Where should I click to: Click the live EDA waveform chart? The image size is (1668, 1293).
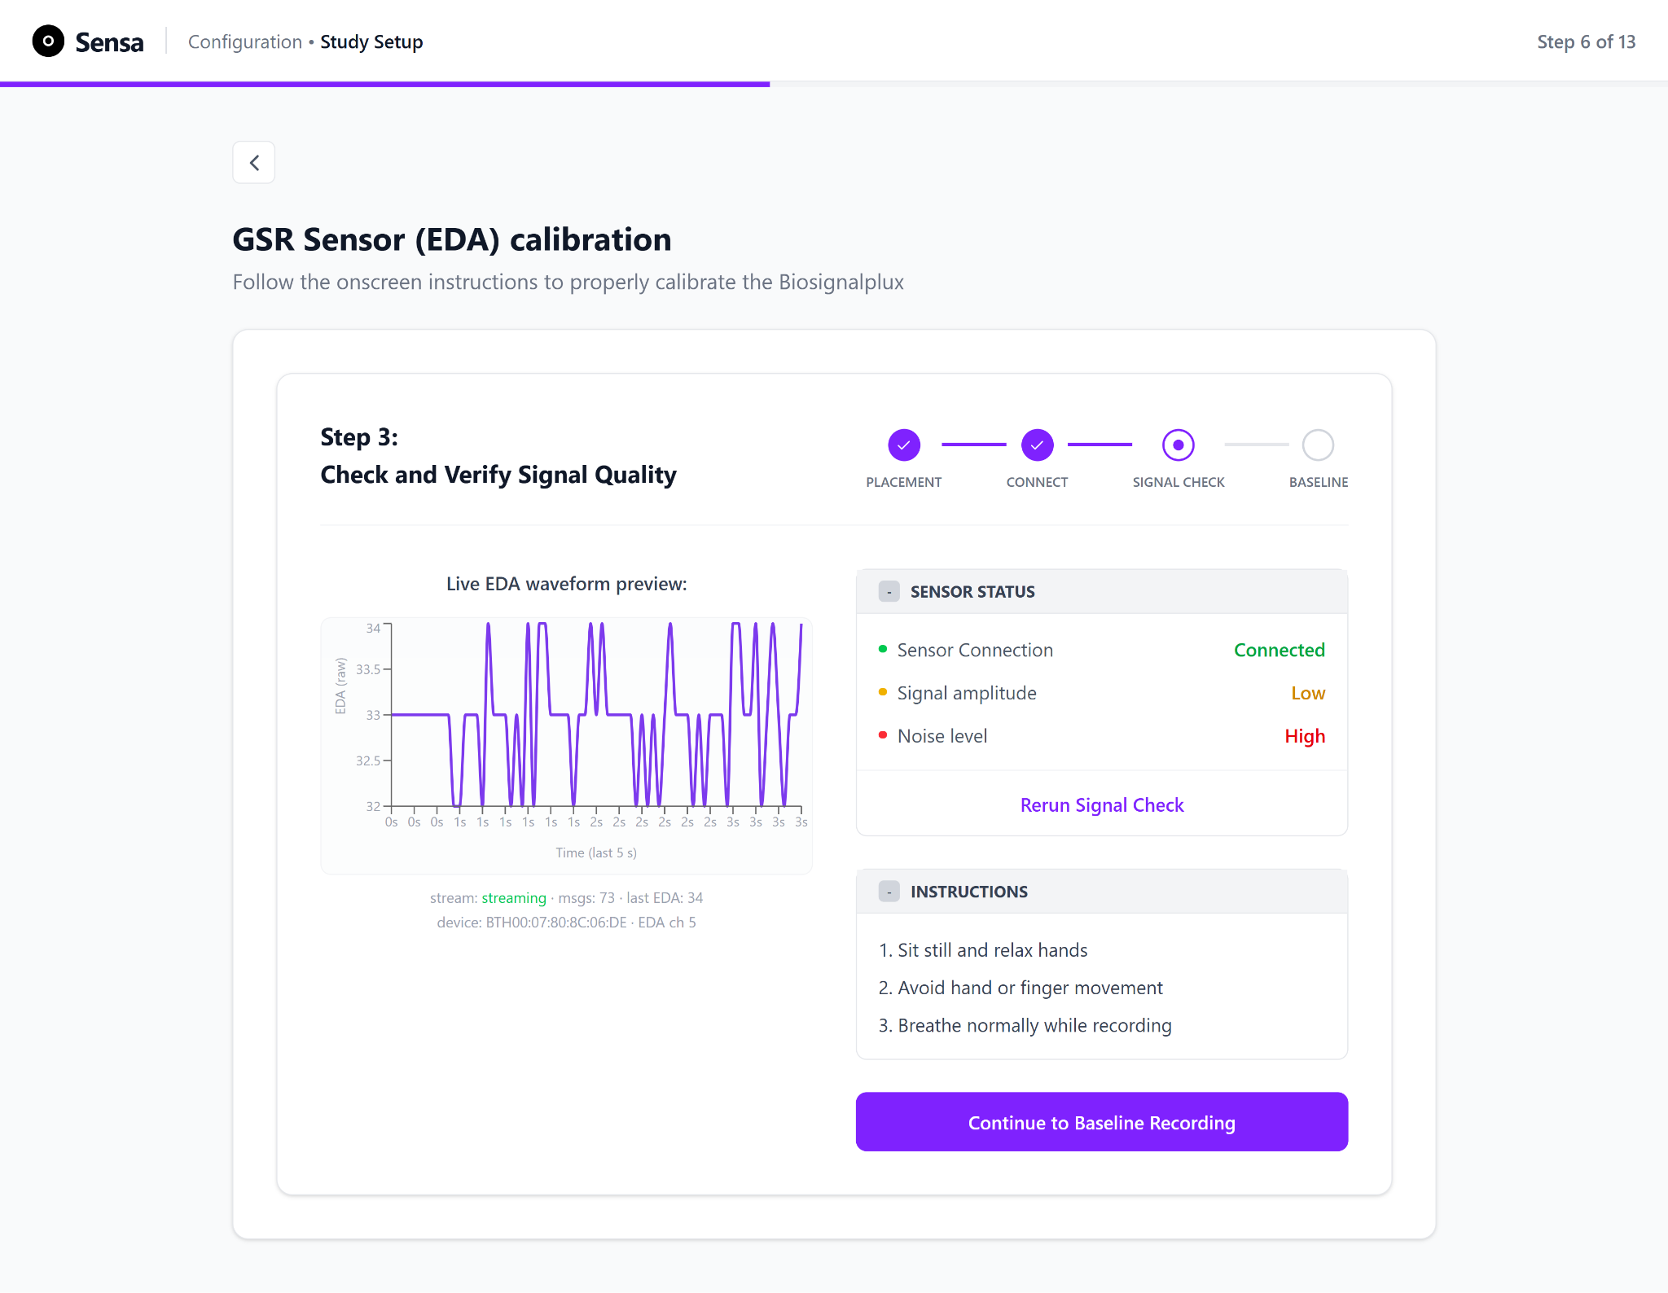[x=567, y=746]
